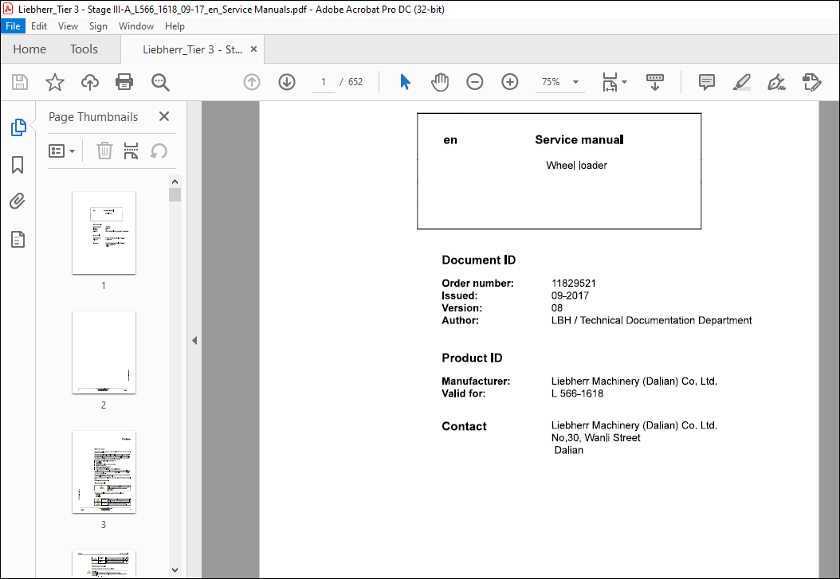The image size is (840, 579).
Task: Click the print pages thumbnail icon
Action: click(131, 151)
